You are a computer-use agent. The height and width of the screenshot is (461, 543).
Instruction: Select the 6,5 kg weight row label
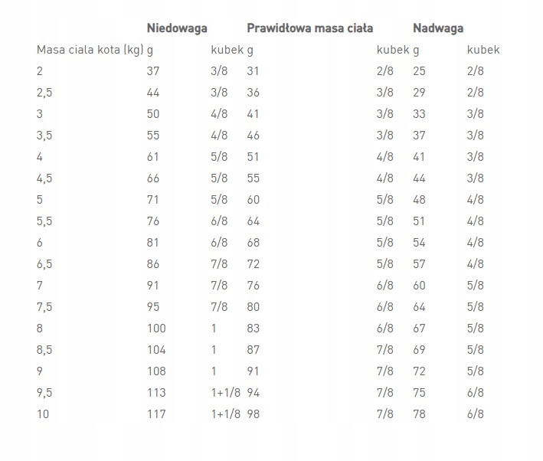click(45, 263)
